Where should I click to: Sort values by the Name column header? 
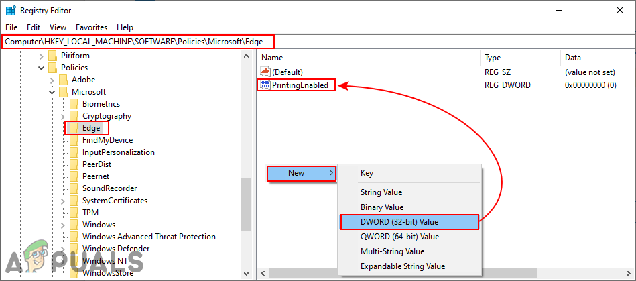click(x=369, y=58)
